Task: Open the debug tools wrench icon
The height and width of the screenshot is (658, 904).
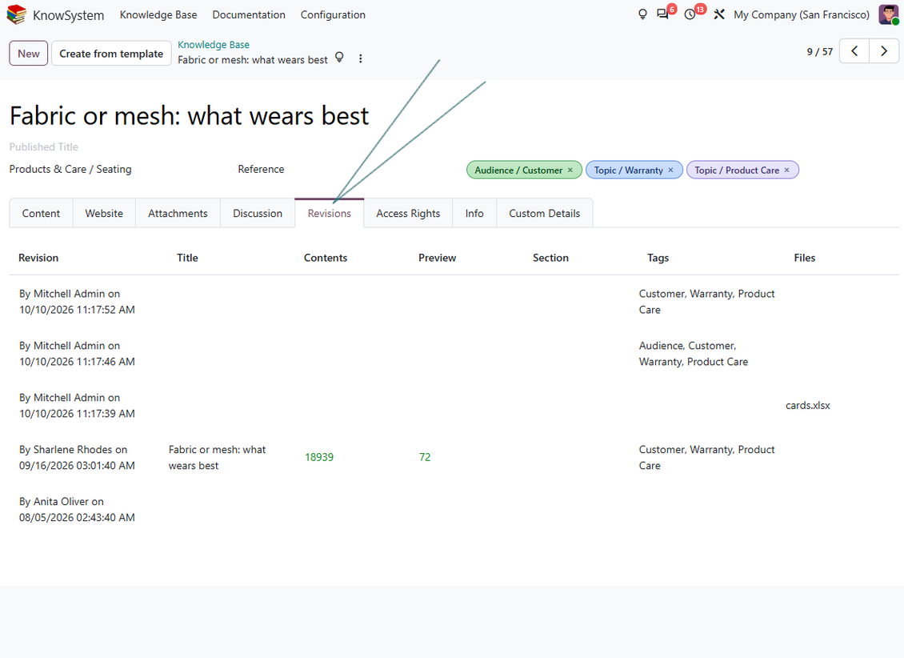Action: click(719, 14)
